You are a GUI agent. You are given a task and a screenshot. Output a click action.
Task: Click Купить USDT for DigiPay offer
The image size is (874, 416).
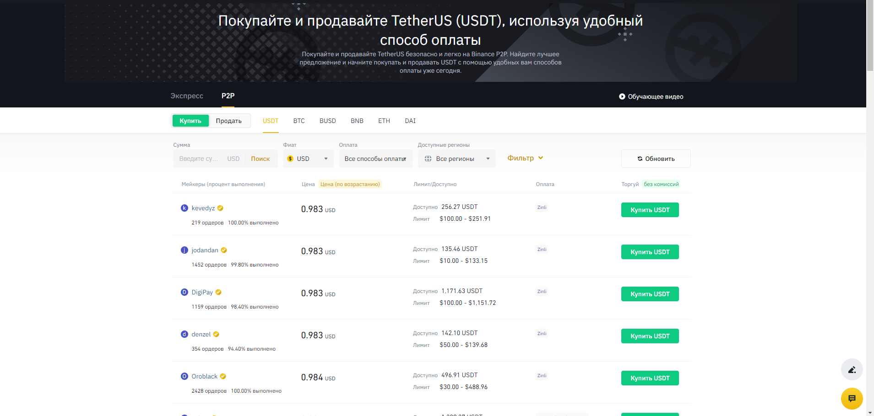coord(650,294)
